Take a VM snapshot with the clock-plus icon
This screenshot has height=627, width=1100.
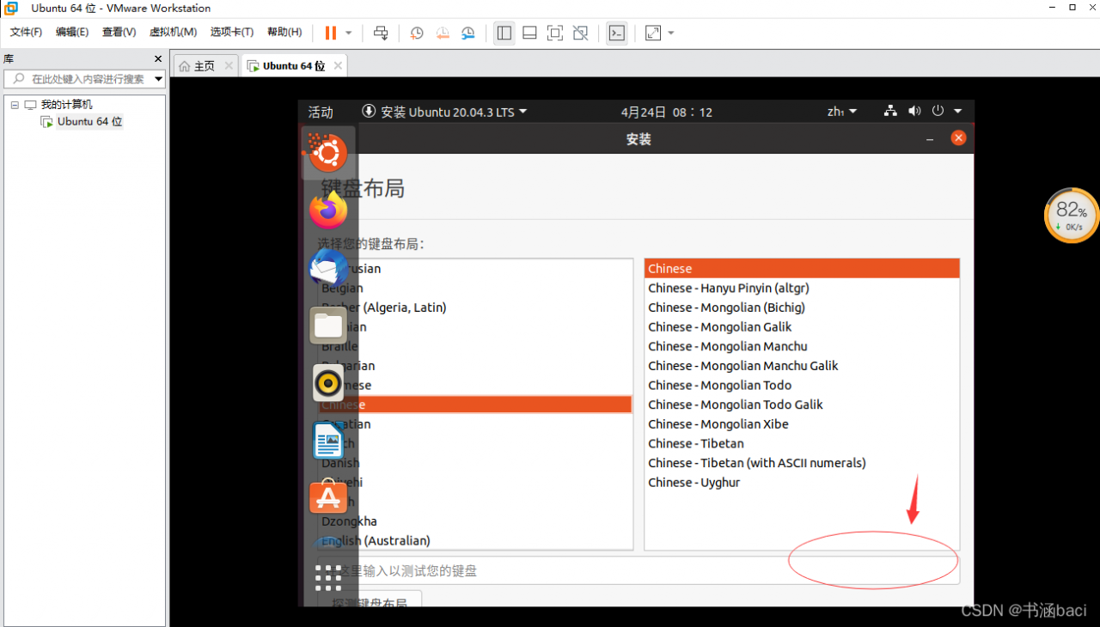pyautogui.click(x=417, y=33)
